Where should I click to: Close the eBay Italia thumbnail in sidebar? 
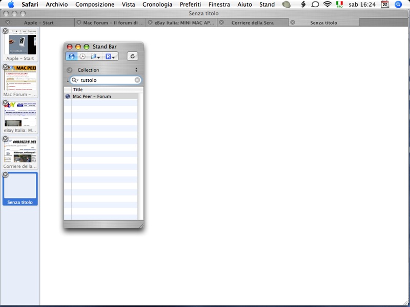coord(5,102)
